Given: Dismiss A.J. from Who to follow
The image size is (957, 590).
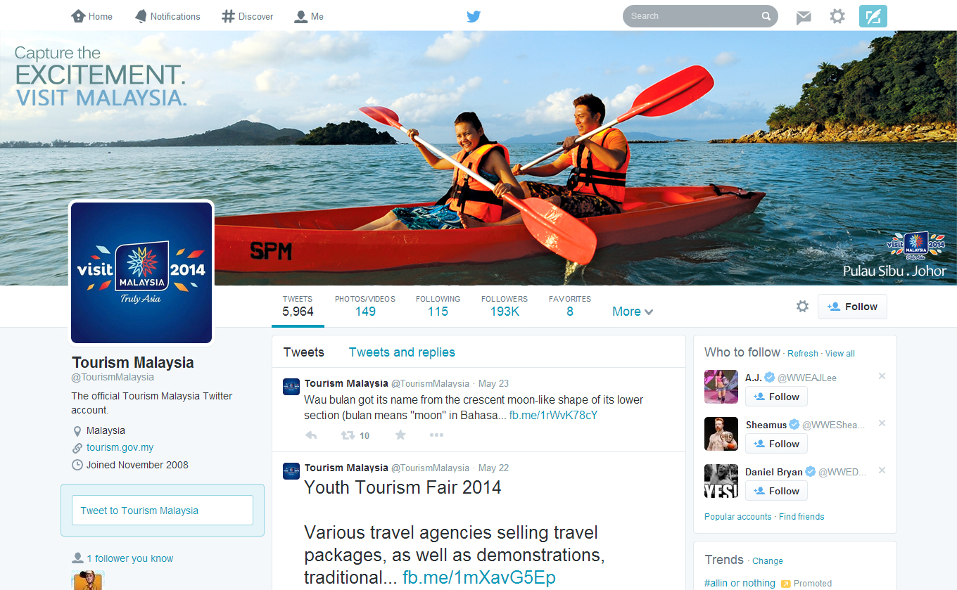Looking at the screenshot, I should tap(882, 376).
